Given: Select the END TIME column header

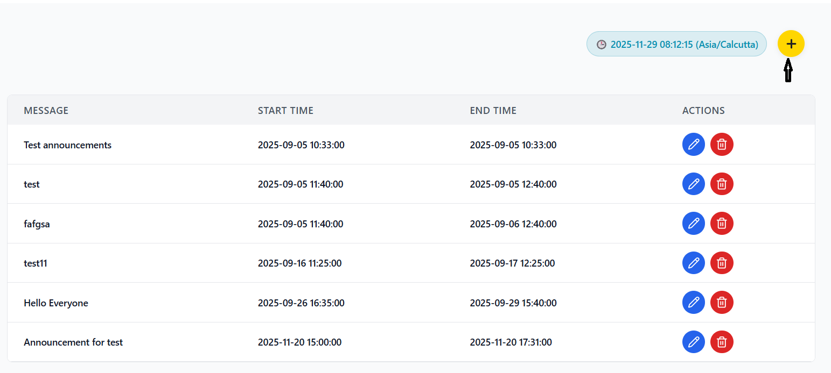Looking at the screenshot, I should pyautogui.click(x=493, y=110).
